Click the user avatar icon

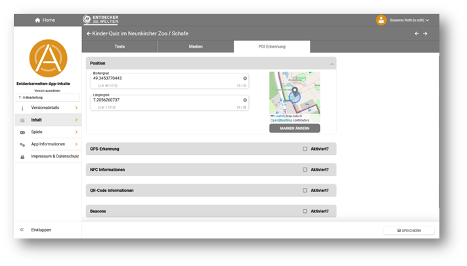coord(381,20)
